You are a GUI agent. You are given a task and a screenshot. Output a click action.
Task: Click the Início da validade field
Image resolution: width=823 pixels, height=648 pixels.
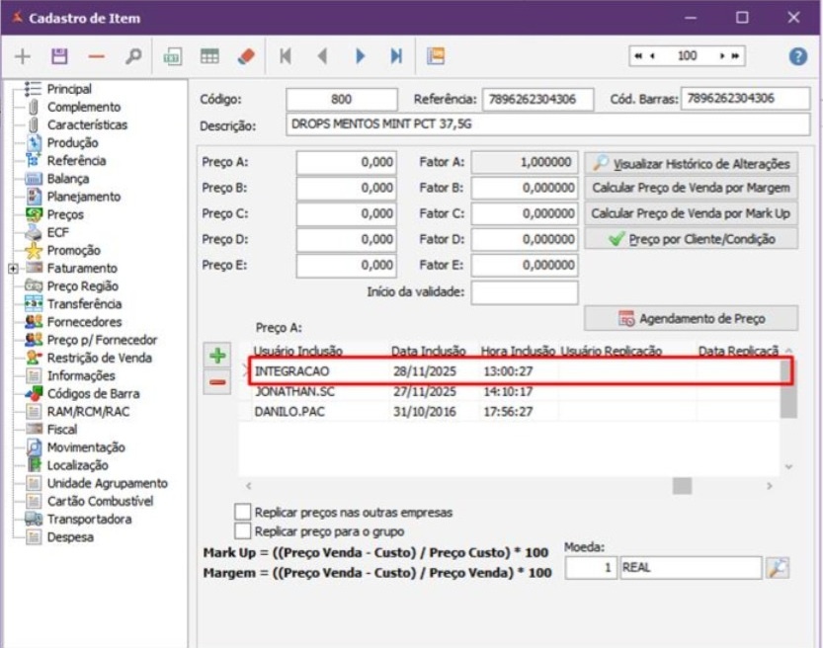click(525, 292)
